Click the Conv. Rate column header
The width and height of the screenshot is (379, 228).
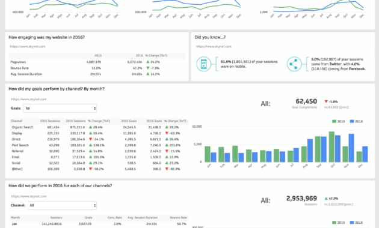click(x=115, y=217)
